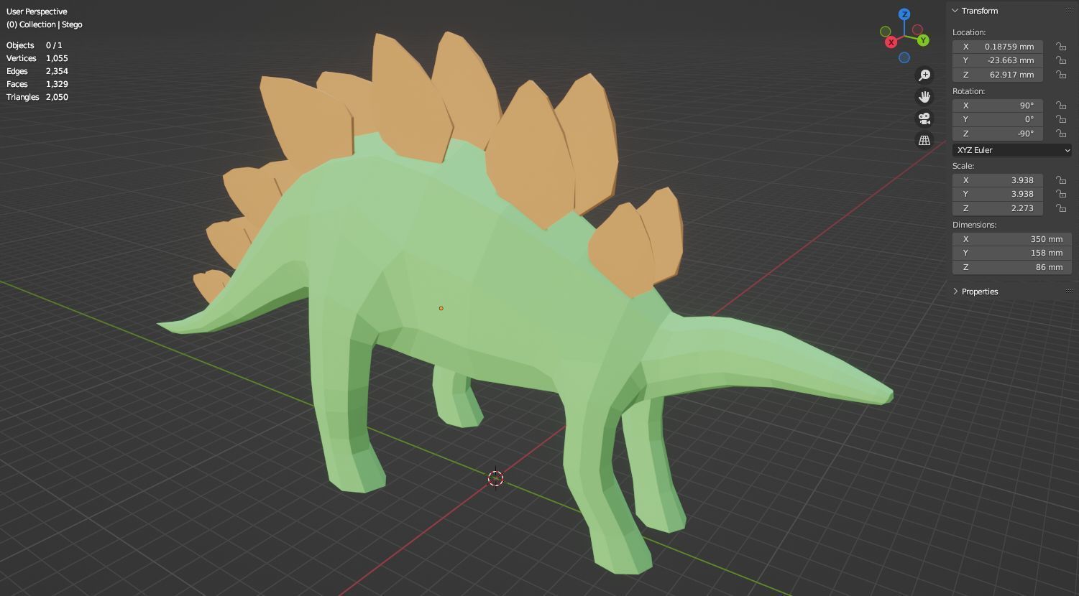Screen dimensions: 1079x596
Task: Click the Rotation X field 90°
Action: (x=998, y=106)
